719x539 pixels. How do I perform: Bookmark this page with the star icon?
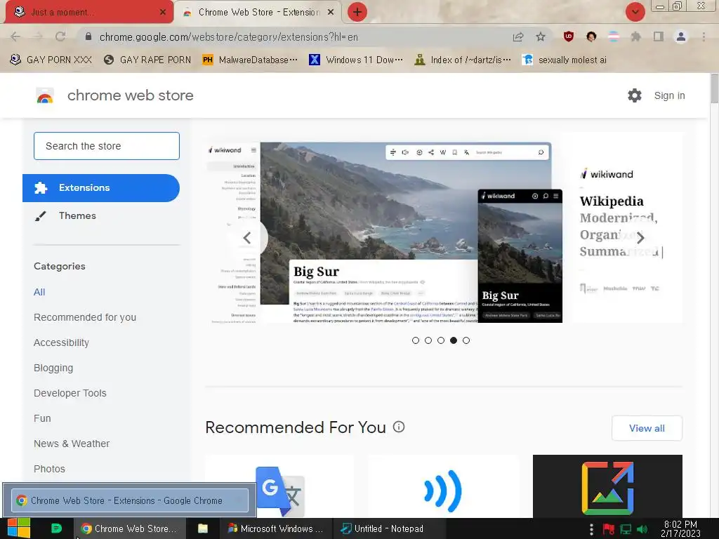541,36
